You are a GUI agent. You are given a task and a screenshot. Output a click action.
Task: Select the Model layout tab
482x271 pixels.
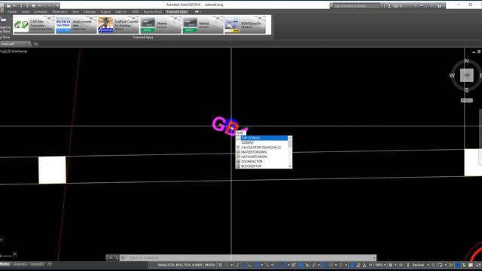(x=5, y=264)
